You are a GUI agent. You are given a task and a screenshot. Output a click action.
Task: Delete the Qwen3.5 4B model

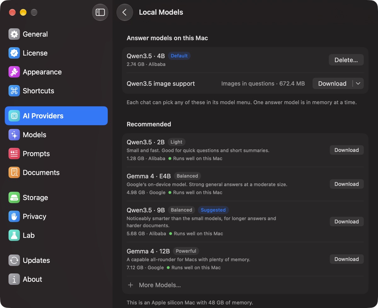(346, 60)
